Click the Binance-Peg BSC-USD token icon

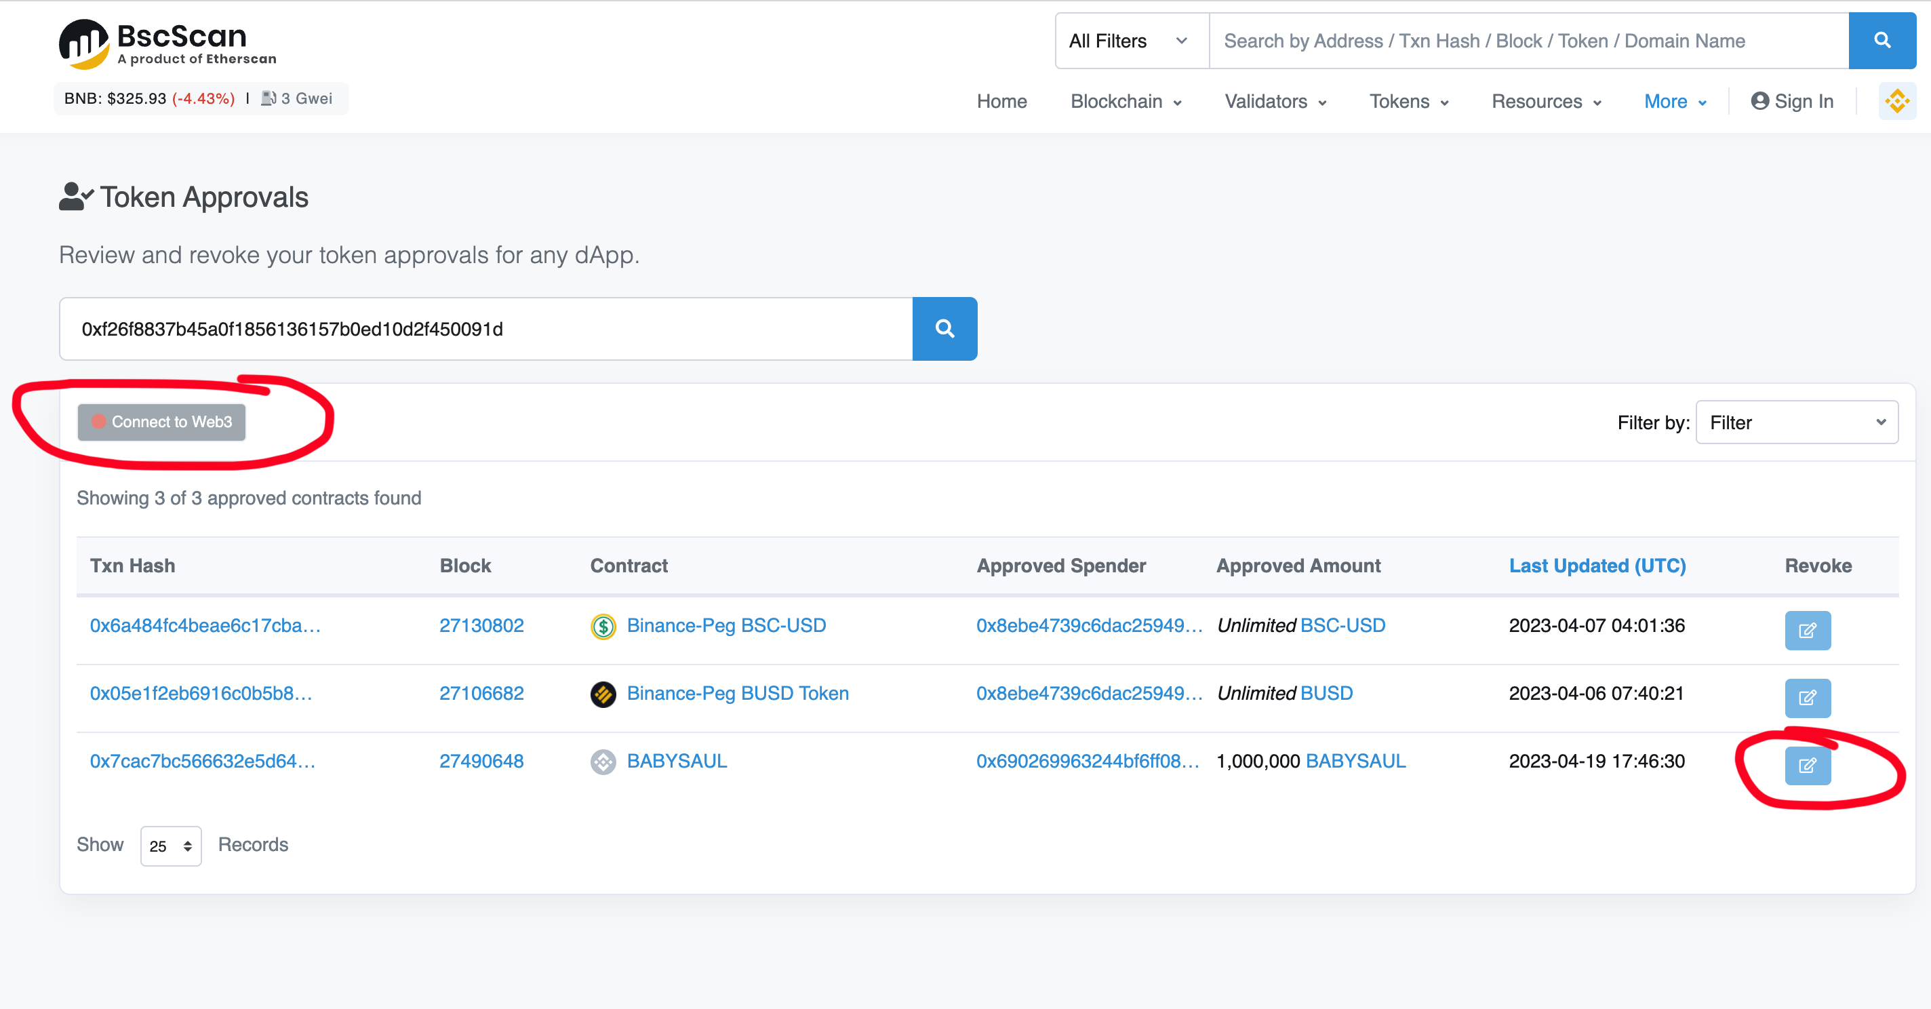tap(603, 626)
